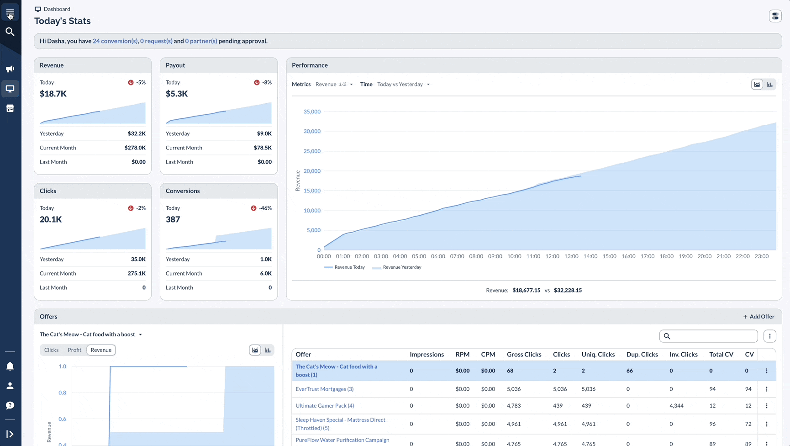
Task: Toggle the Revenue Today legend series
Action: pyautogui.click(x=344, y=267)
